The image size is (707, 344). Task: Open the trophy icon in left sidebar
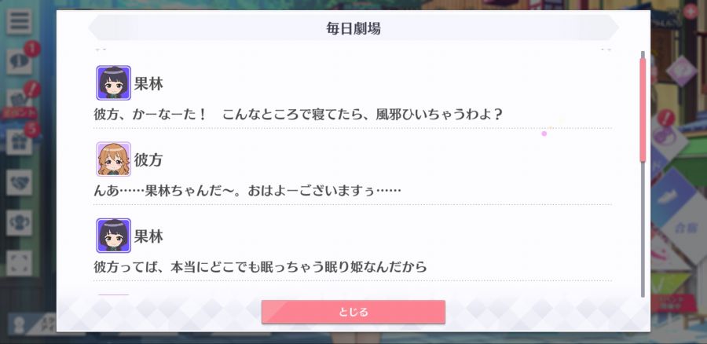[x=19, y=223]
